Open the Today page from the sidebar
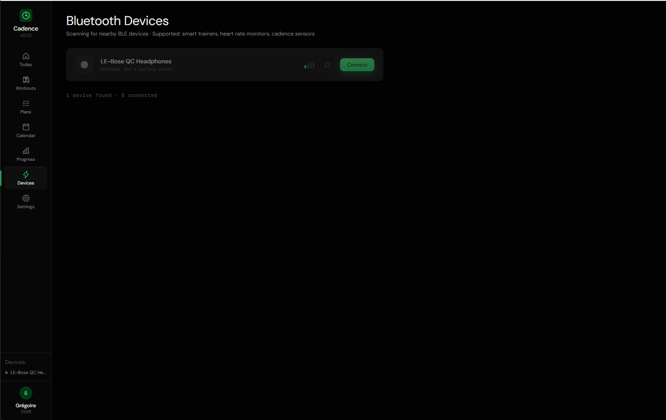 [x=26, y=60]
